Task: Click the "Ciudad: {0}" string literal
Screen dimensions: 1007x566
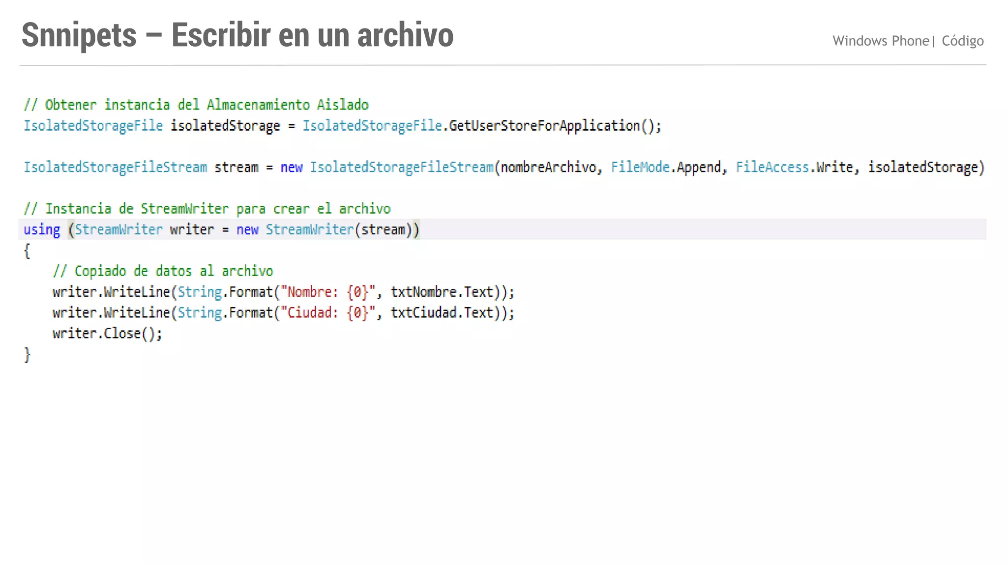Action: coord(328,312)
